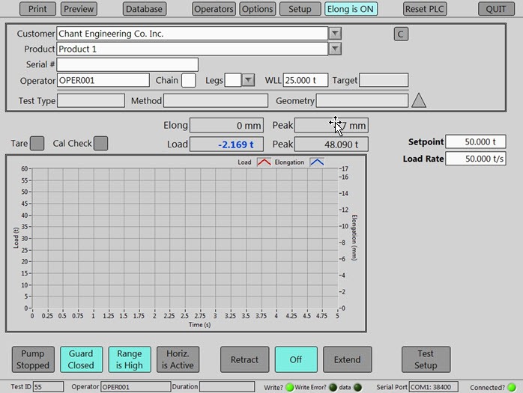This screenshot has height=393, width=523.
Task: Click the WLL 25.000 t field
Action: click(306, 80)
